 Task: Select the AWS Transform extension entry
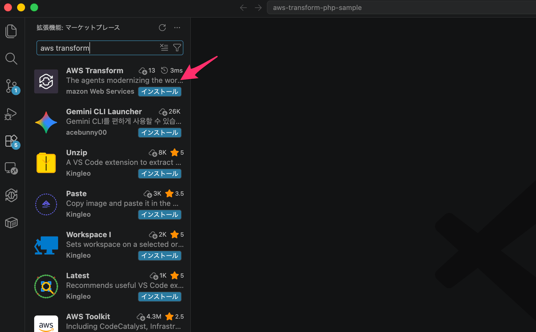pos(95,70)
